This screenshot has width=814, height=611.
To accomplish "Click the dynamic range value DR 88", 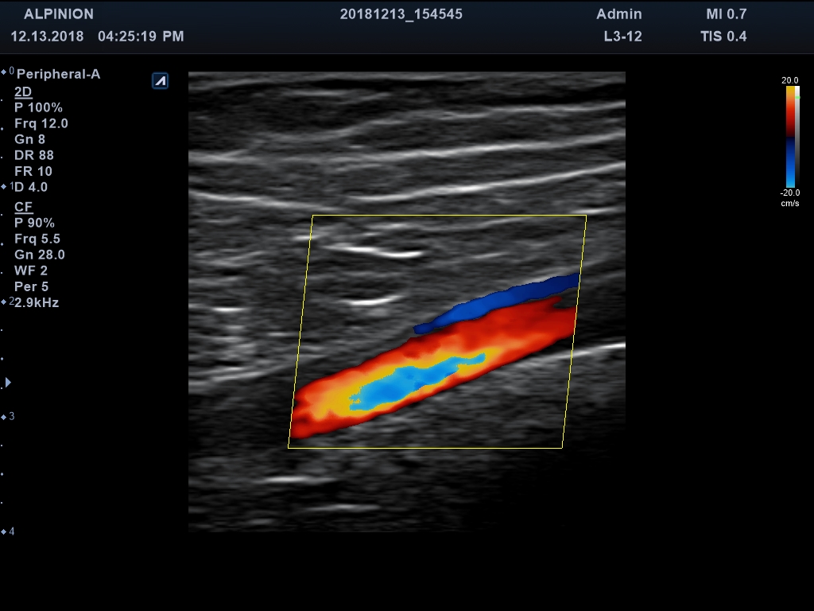I will click(34, 155).
